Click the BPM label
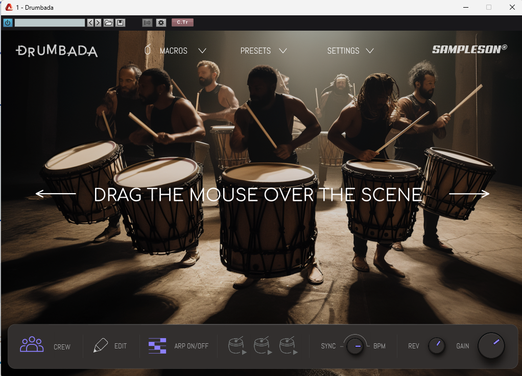 [x=379, y=346]
